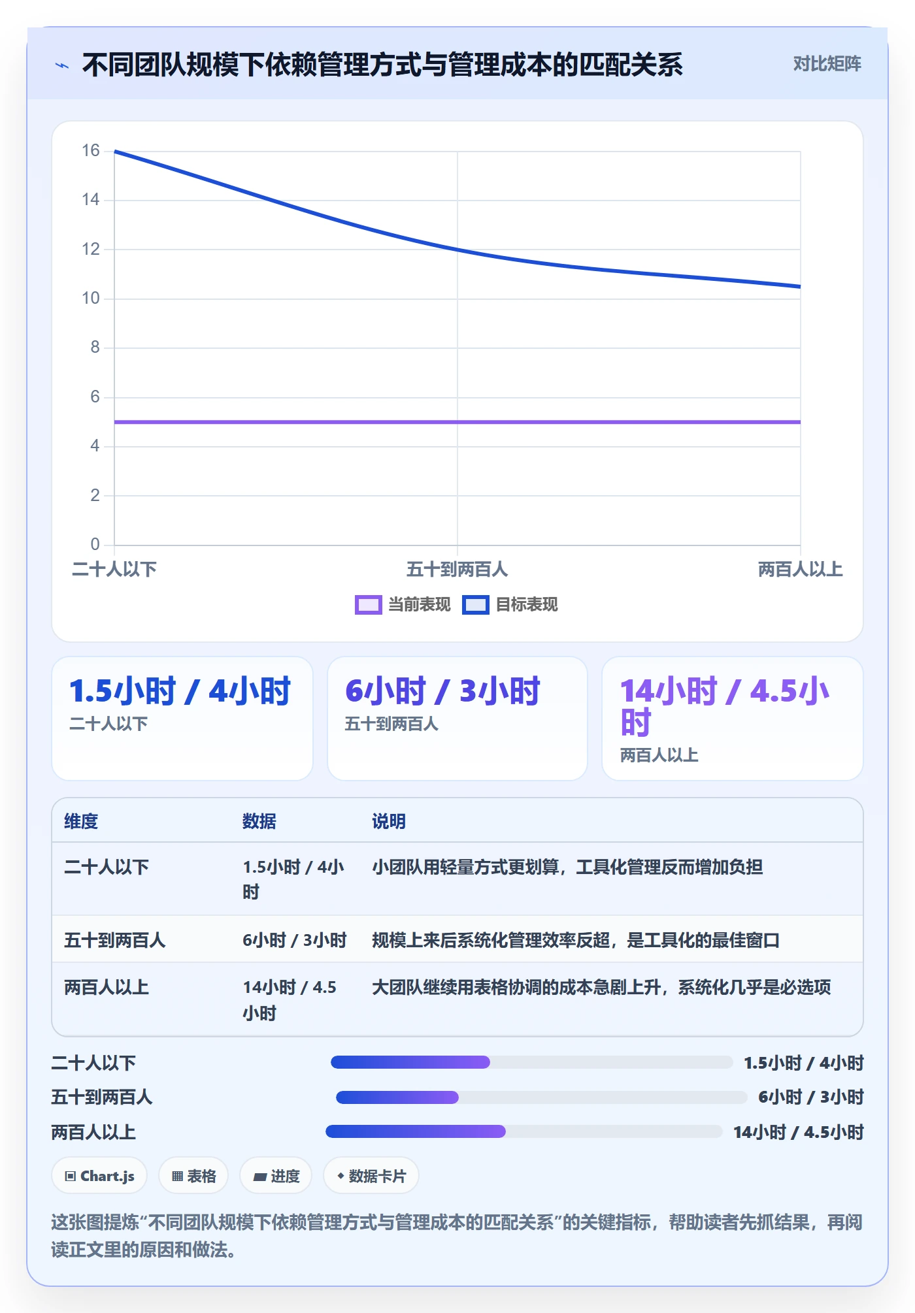The height and width of the screenshot is (1313, 915).
Task: Click the 6小时 / 3小时 value in table
Action: point(294,940)
